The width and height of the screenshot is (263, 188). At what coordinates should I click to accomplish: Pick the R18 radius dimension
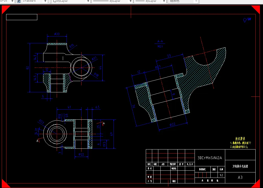tap(96, 74)
